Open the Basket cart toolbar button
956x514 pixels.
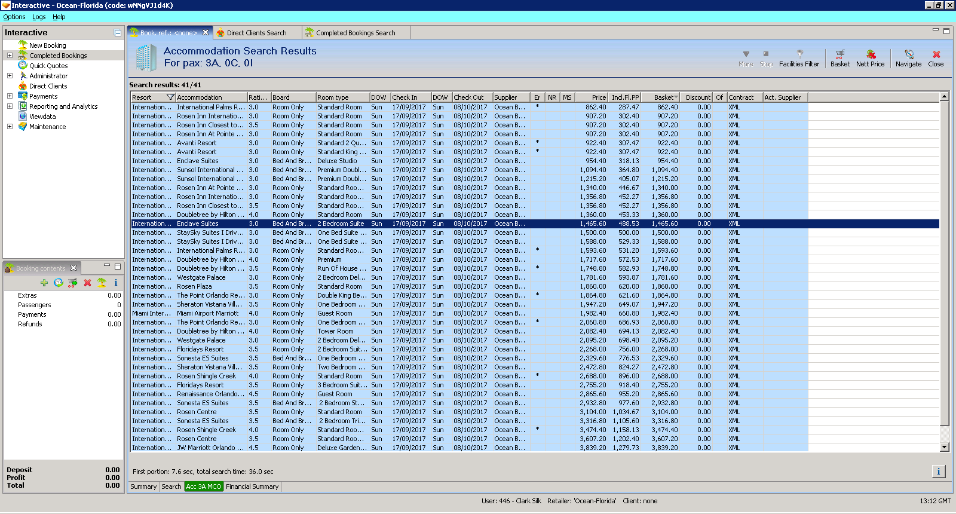click(839, 58)
